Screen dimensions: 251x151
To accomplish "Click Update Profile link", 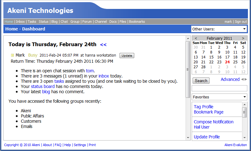I will 207,137.
